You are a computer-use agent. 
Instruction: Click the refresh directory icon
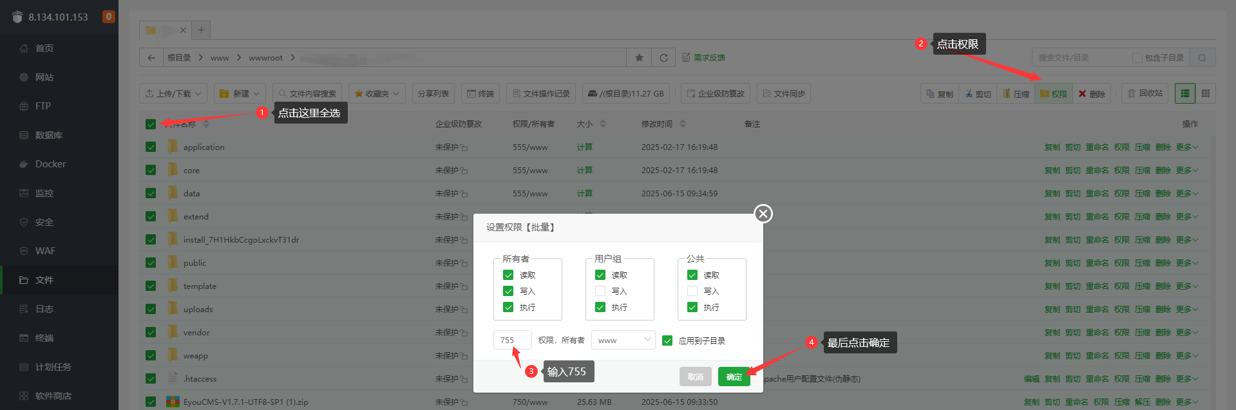pos(663,58)
